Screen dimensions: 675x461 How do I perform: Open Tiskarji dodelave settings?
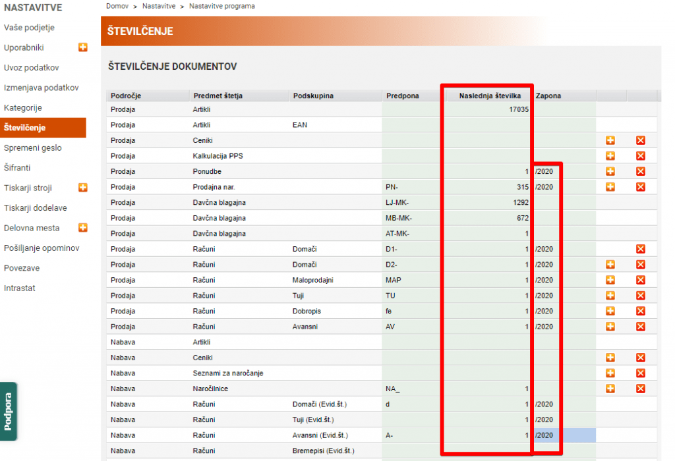(x=36, y=207)
